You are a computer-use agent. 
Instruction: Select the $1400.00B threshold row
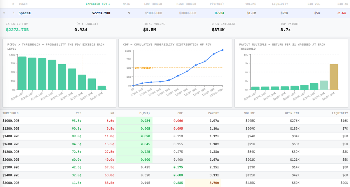point(175,136)
